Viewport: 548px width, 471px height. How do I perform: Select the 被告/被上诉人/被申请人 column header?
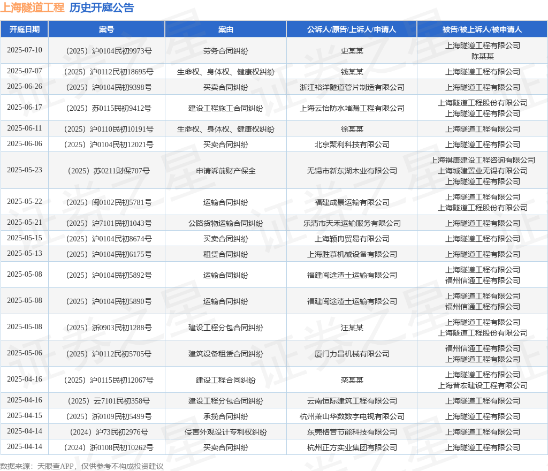click(x=482, y=29)
